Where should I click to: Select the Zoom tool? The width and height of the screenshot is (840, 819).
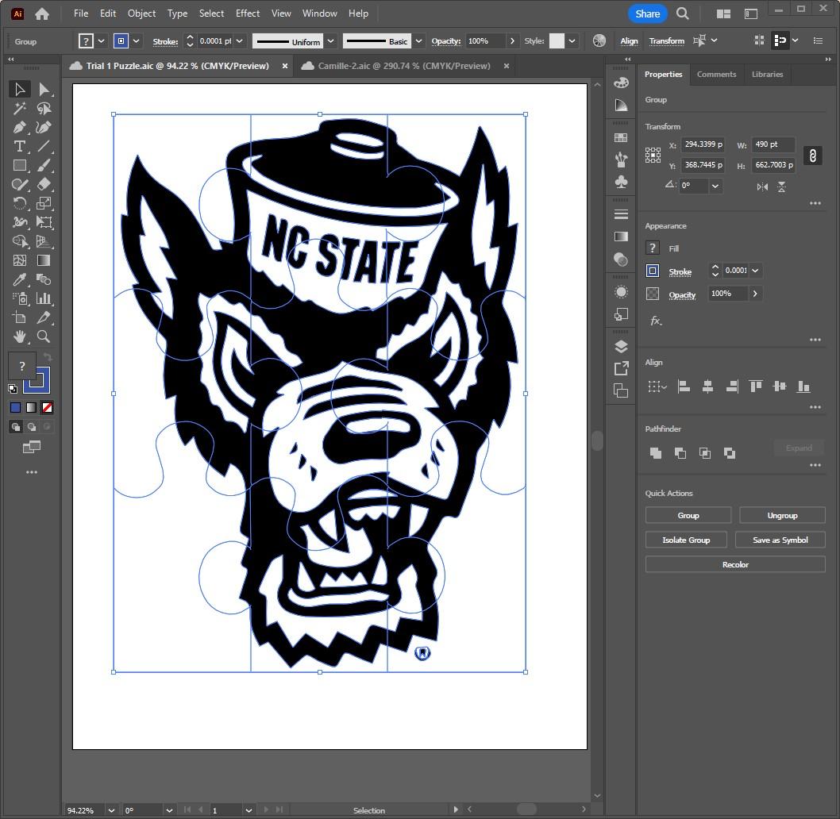[44, 336]
